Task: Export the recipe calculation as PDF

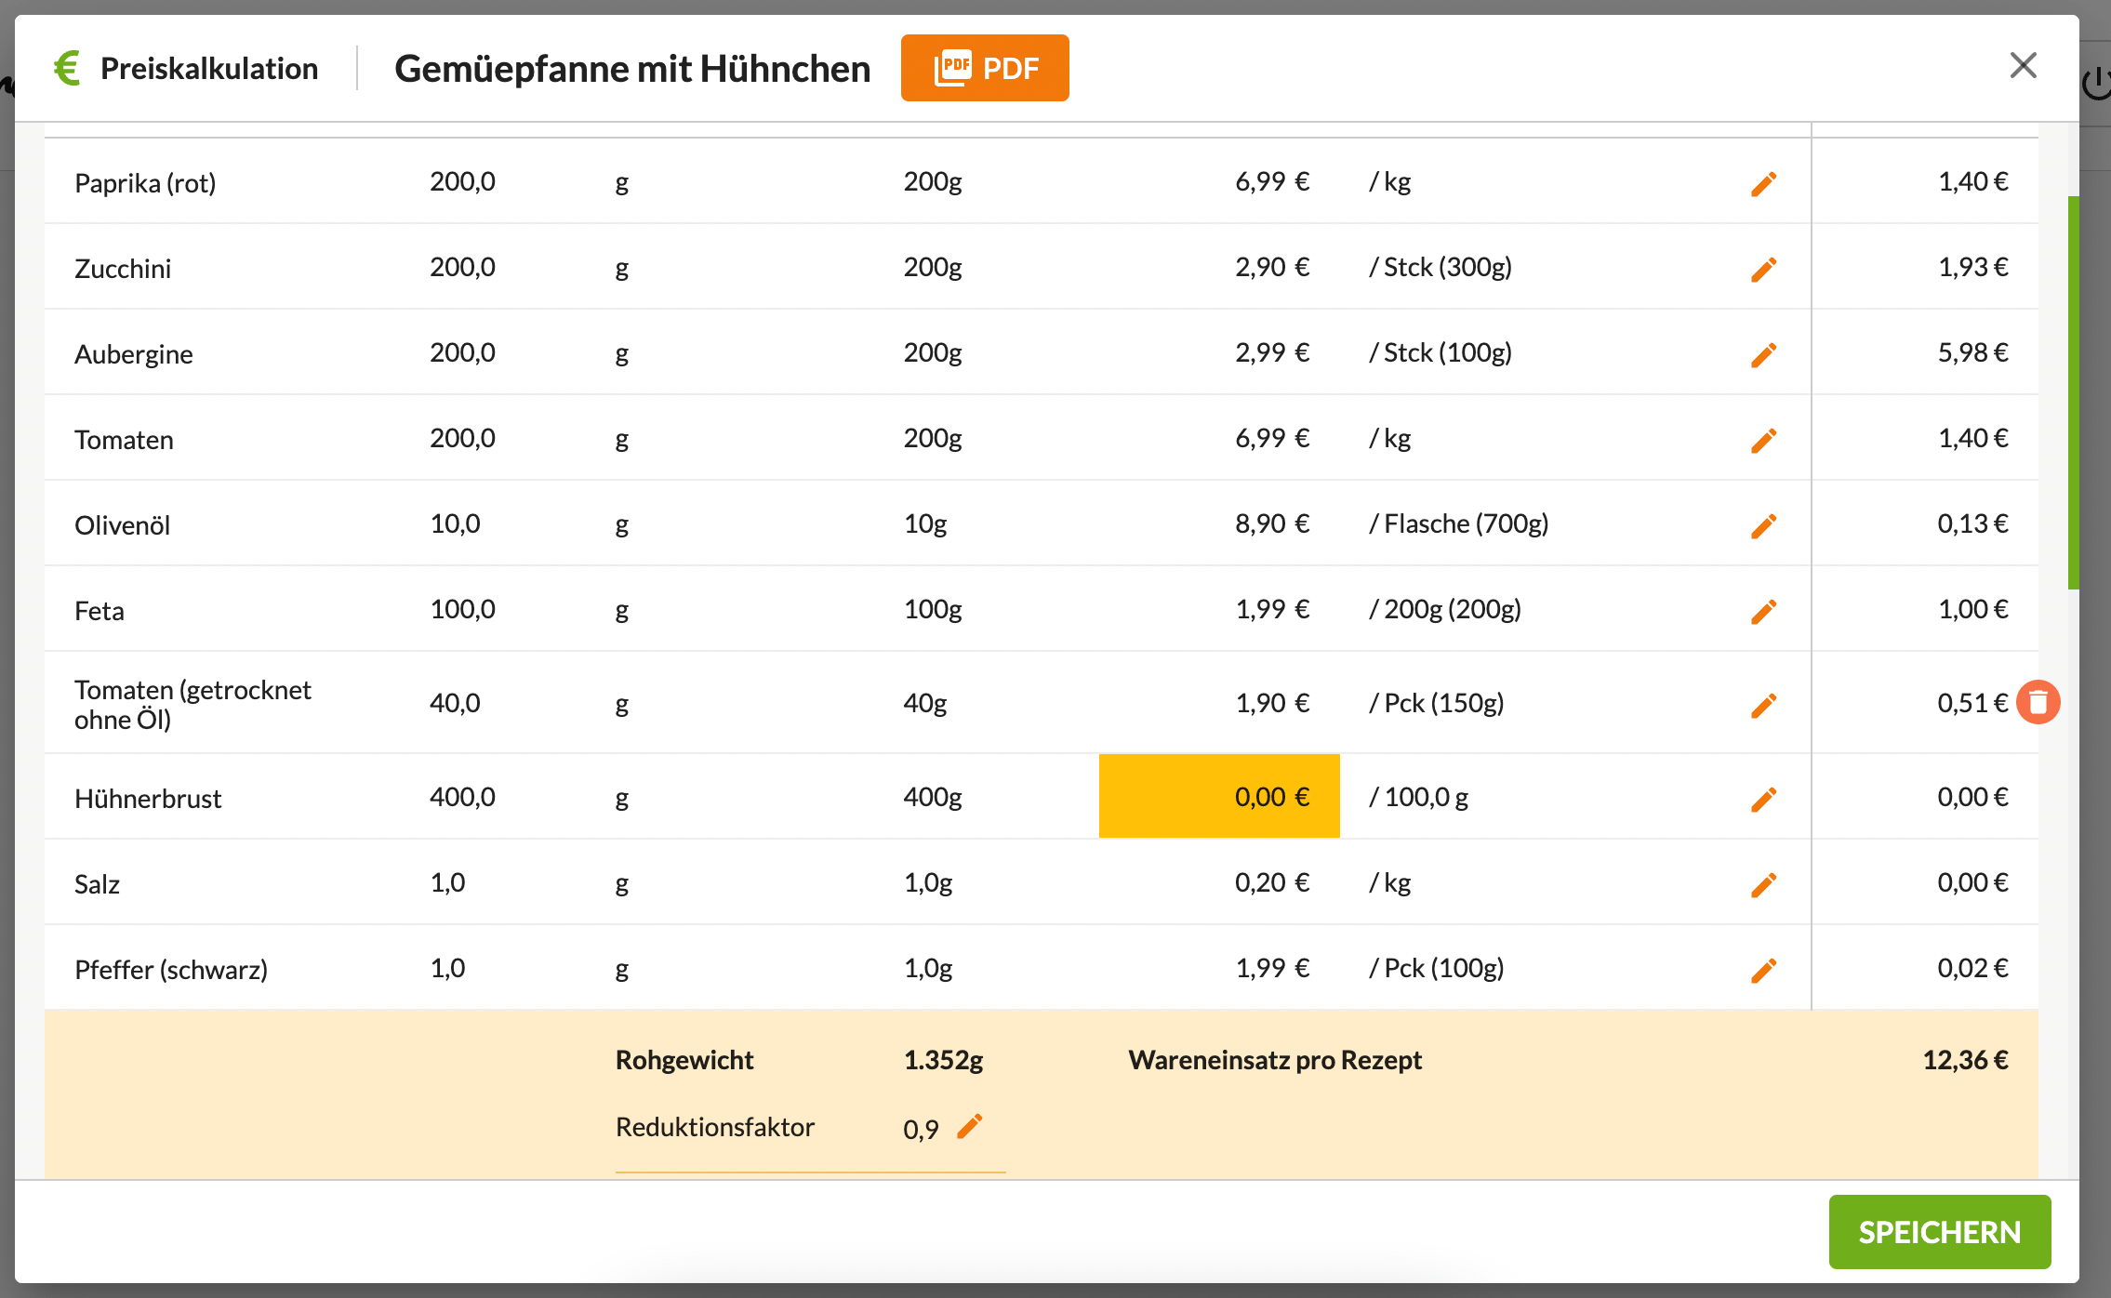Action: (x=985, y=68)
